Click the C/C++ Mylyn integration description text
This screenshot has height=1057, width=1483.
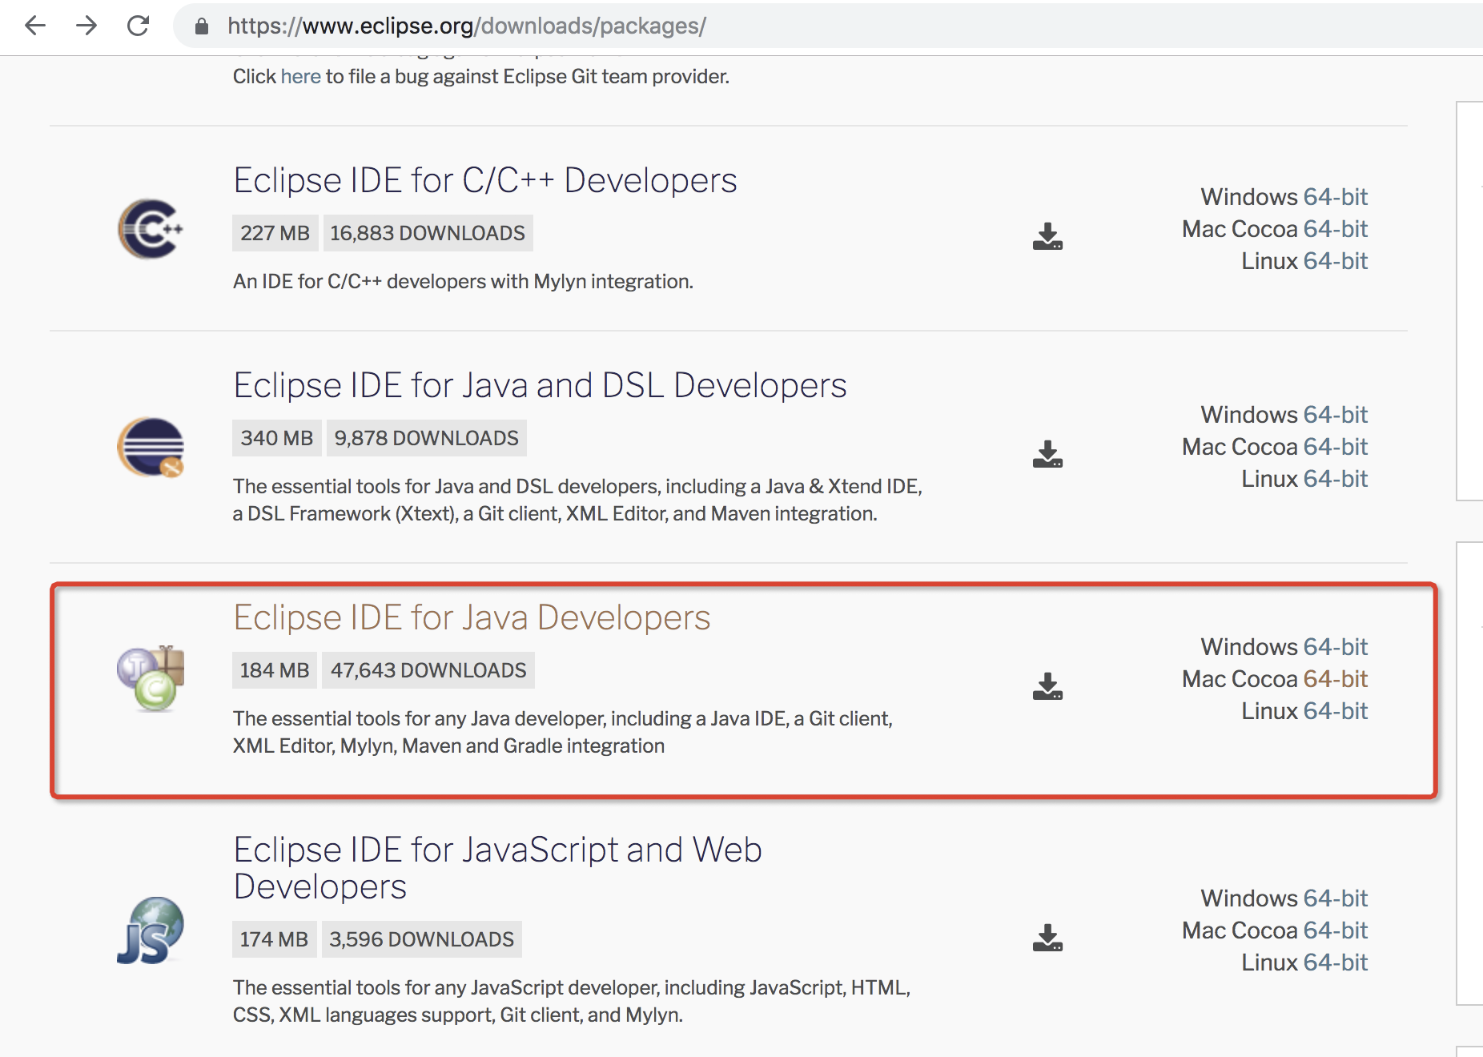point(463,281)
